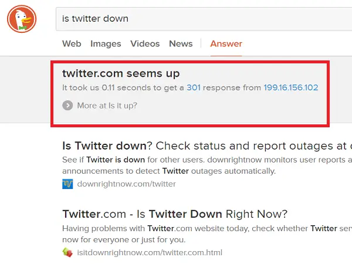The image size is (352, 264).
Task: Click the arrow icon beside More at Is it up?
Action: [x=67, y=105]
